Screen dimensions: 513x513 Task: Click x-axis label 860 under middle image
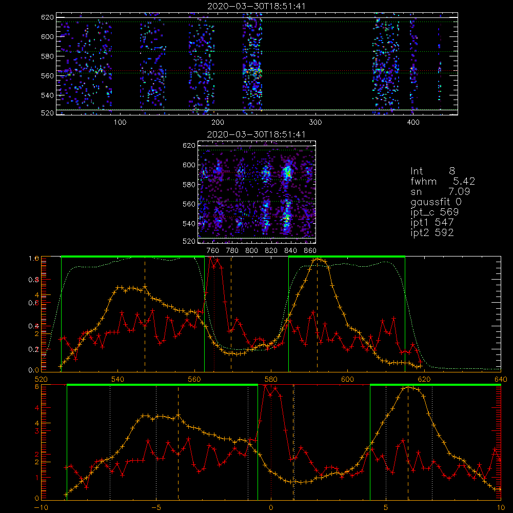[310, 251]
